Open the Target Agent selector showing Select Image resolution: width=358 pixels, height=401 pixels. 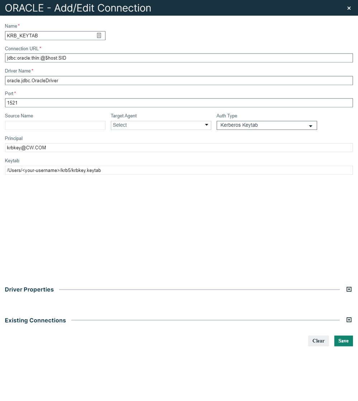(x=161, y=125)
